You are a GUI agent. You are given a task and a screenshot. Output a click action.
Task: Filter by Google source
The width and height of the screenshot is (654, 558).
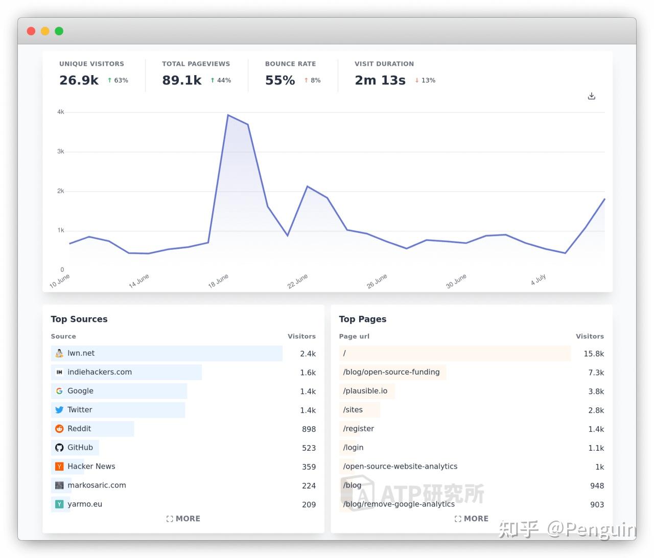183,391
